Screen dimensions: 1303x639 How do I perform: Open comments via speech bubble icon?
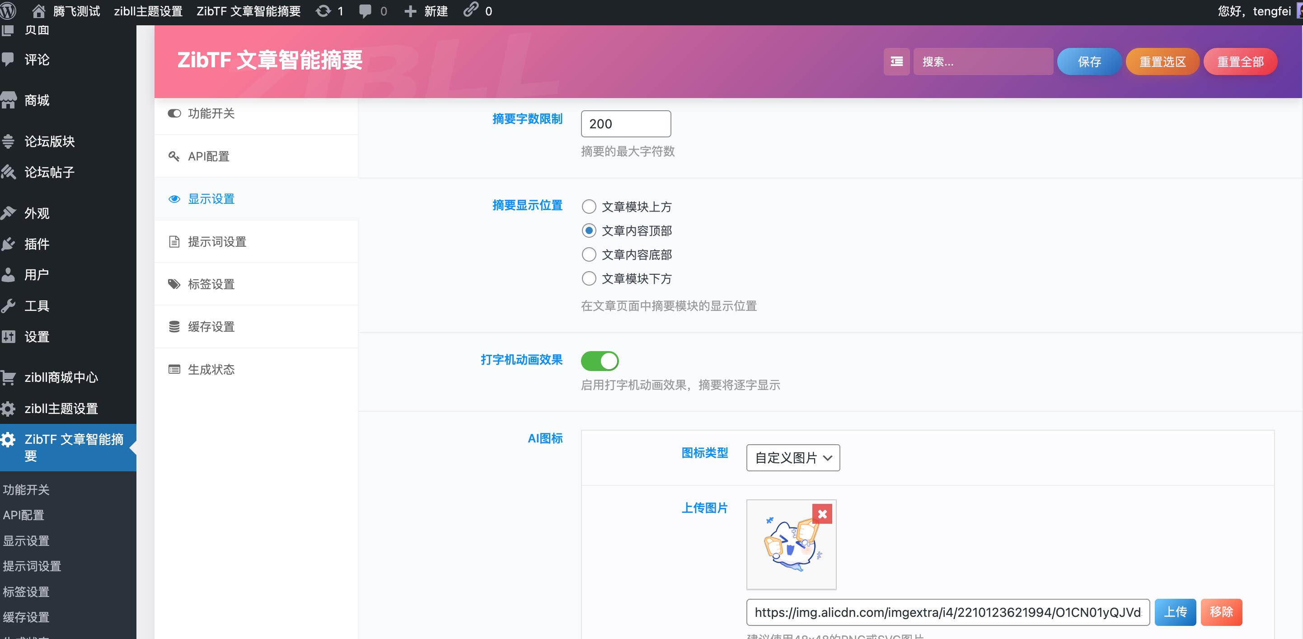[365, 11]
